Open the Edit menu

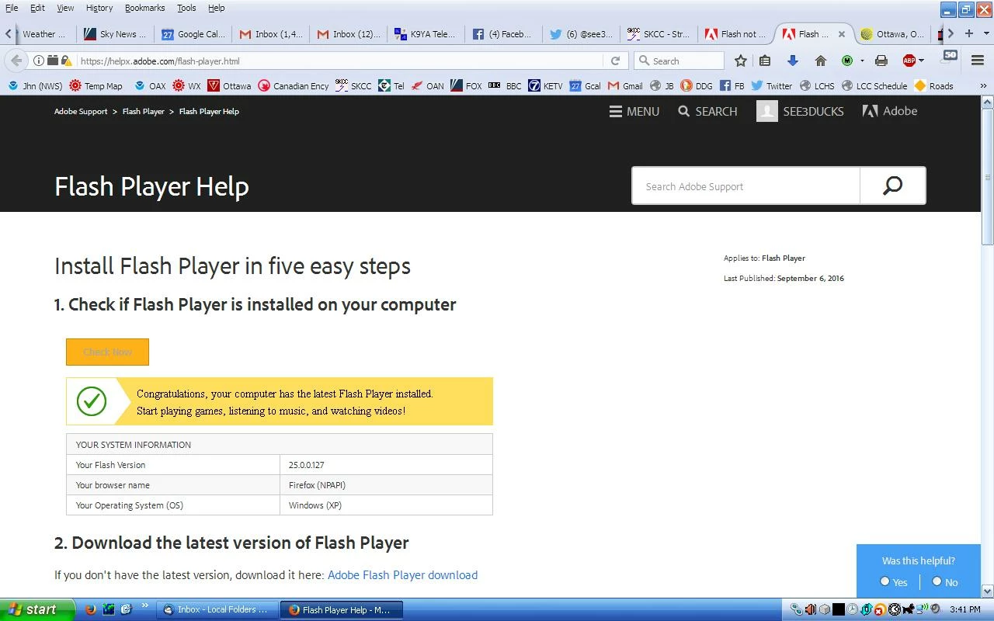(x=37, y=8)
